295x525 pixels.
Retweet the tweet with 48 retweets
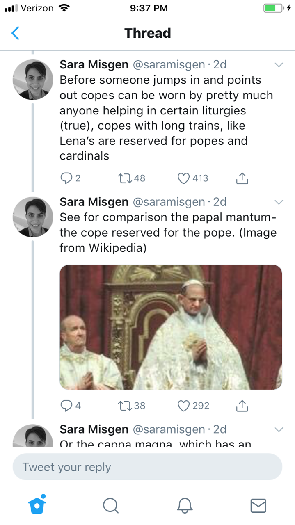coord(123,178)
